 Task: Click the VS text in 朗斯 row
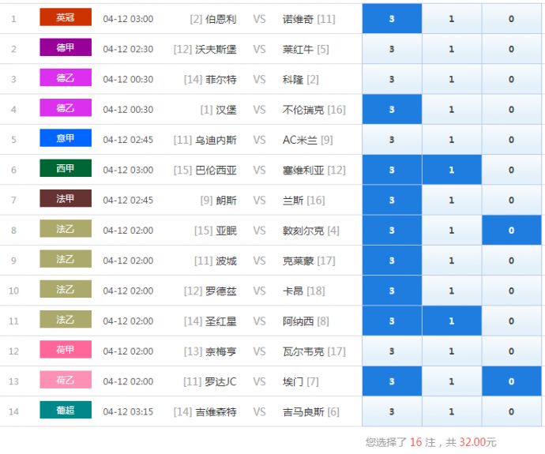point(259,200)
